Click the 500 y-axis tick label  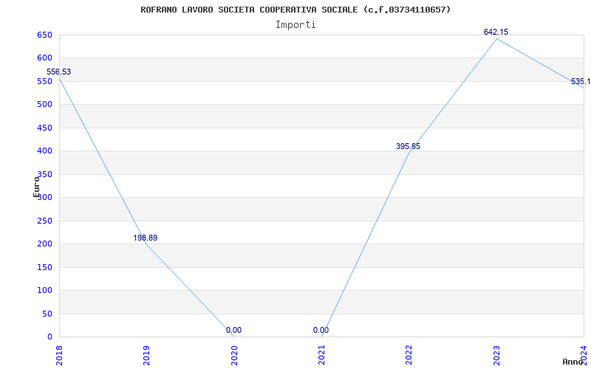(x=44, y=105)
